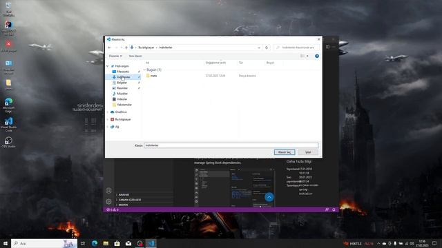442x248 pixels.
Task: Open Mail from the taskbar
Action: 128,243
